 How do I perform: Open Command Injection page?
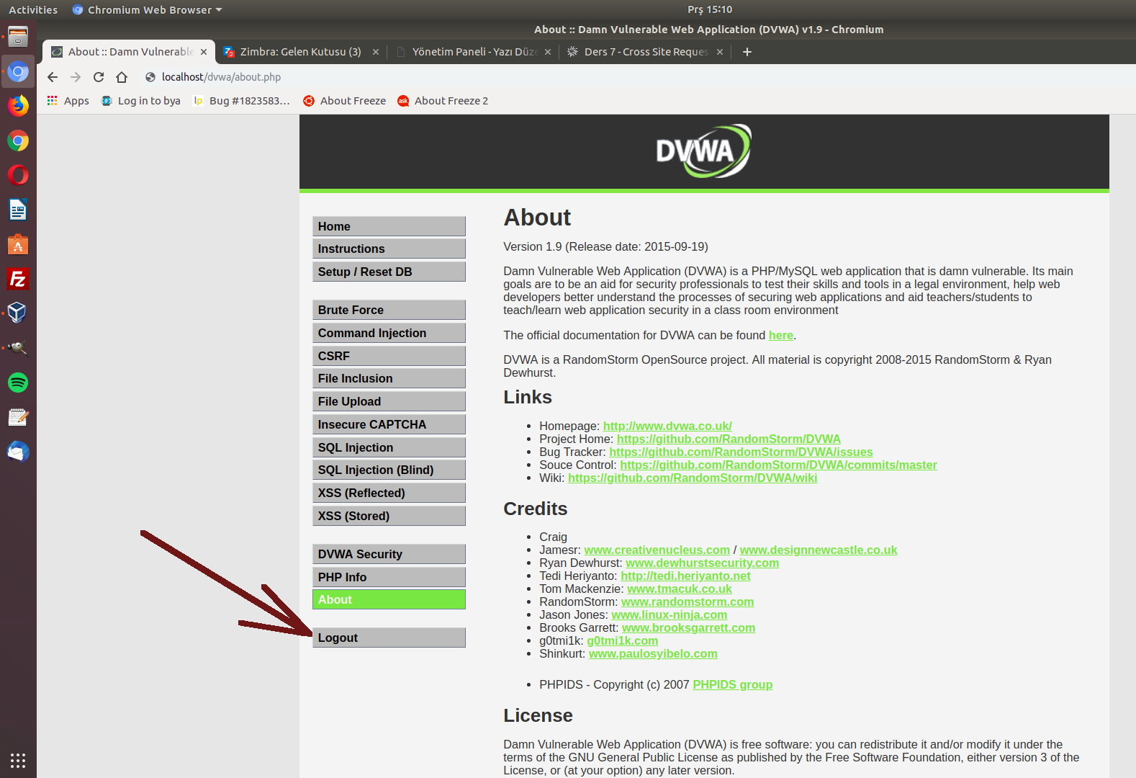(x=389, y=333)
